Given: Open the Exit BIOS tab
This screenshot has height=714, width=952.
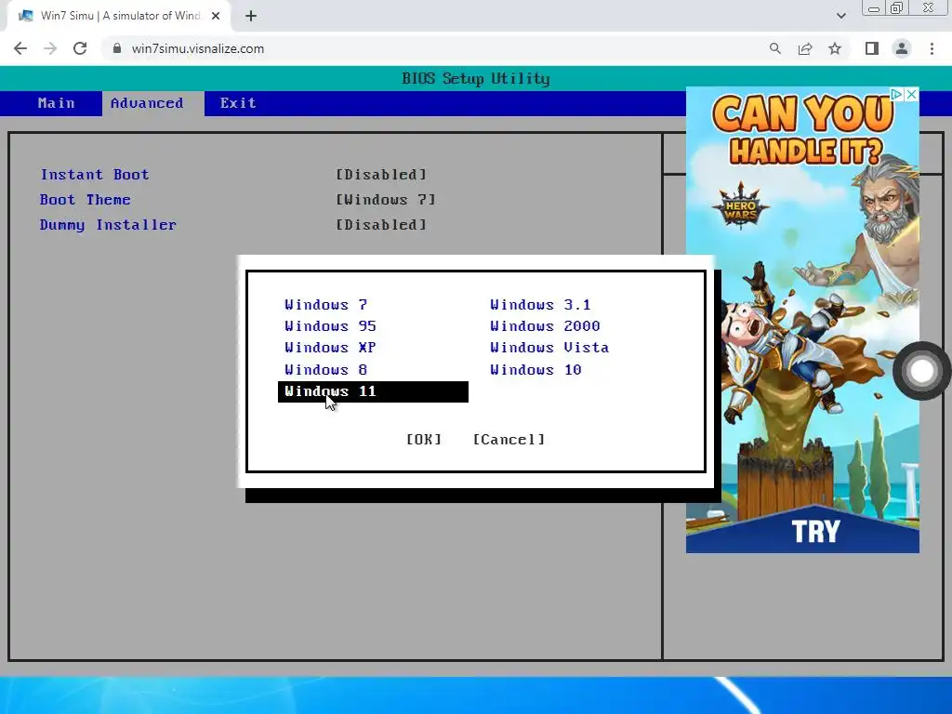Looking at the screenshot, I should (x=238, y=103).
